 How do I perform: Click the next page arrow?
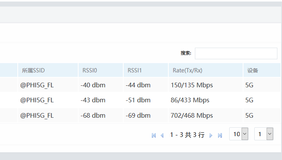(x=211, y=135)
